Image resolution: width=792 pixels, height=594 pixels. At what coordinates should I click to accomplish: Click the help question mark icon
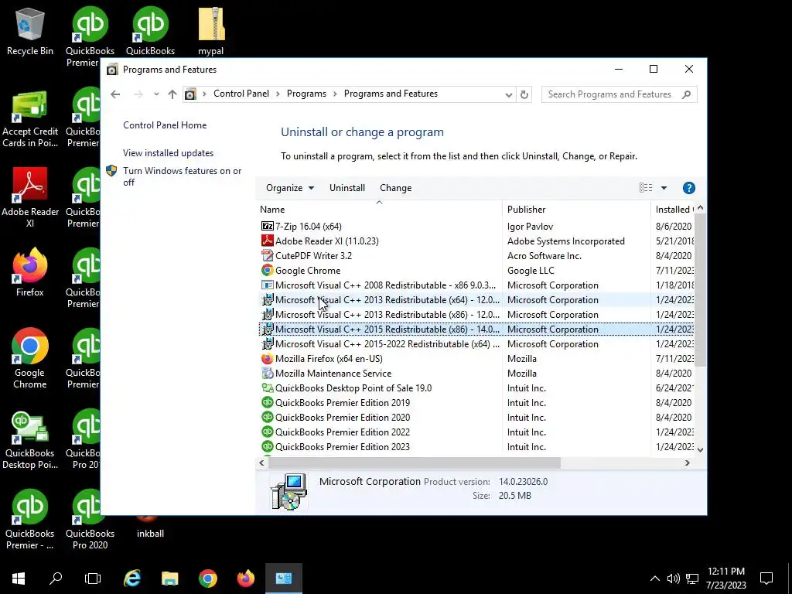[x=688, y=188]
